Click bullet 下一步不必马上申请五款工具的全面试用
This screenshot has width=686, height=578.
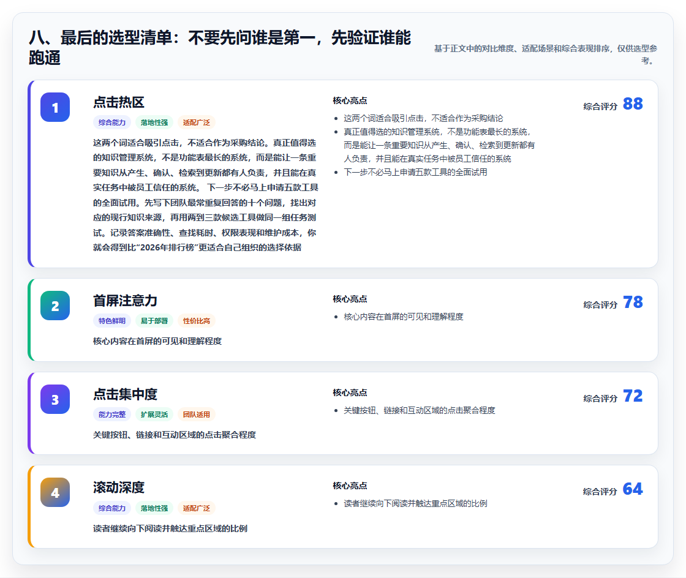pos(415,172)
